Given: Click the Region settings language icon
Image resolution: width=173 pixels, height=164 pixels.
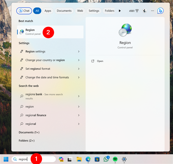Looking at the screenshot, I should pyautogui.click(x=22, y=51).
